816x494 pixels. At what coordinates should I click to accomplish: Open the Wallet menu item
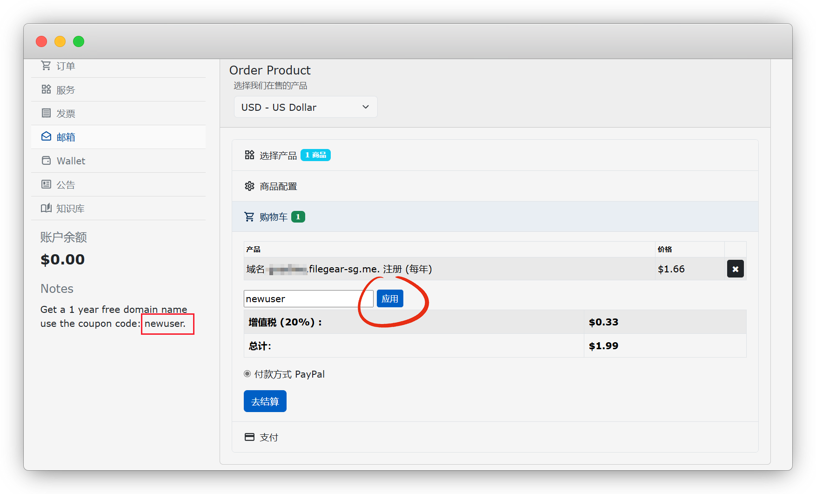tap(71, 161)
